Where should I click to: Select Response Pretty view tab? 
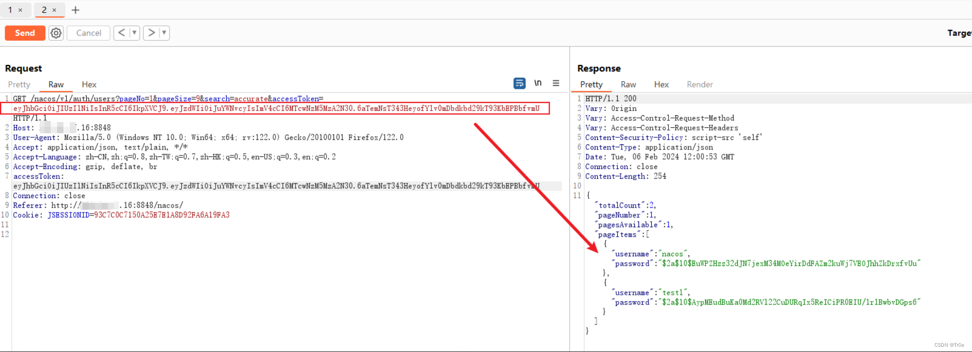[x=591, y=85]
